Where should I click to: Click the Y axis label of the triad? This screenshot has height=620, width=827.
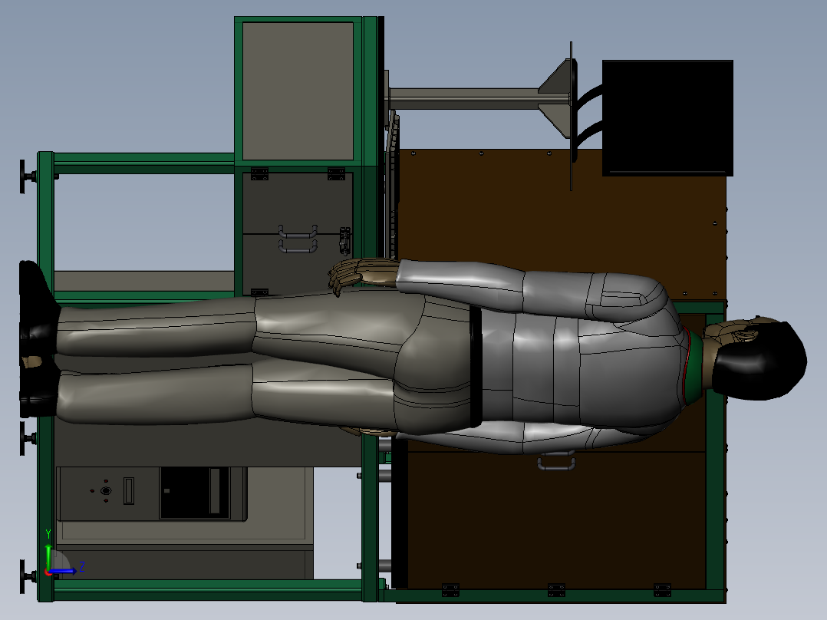point(48,534)
